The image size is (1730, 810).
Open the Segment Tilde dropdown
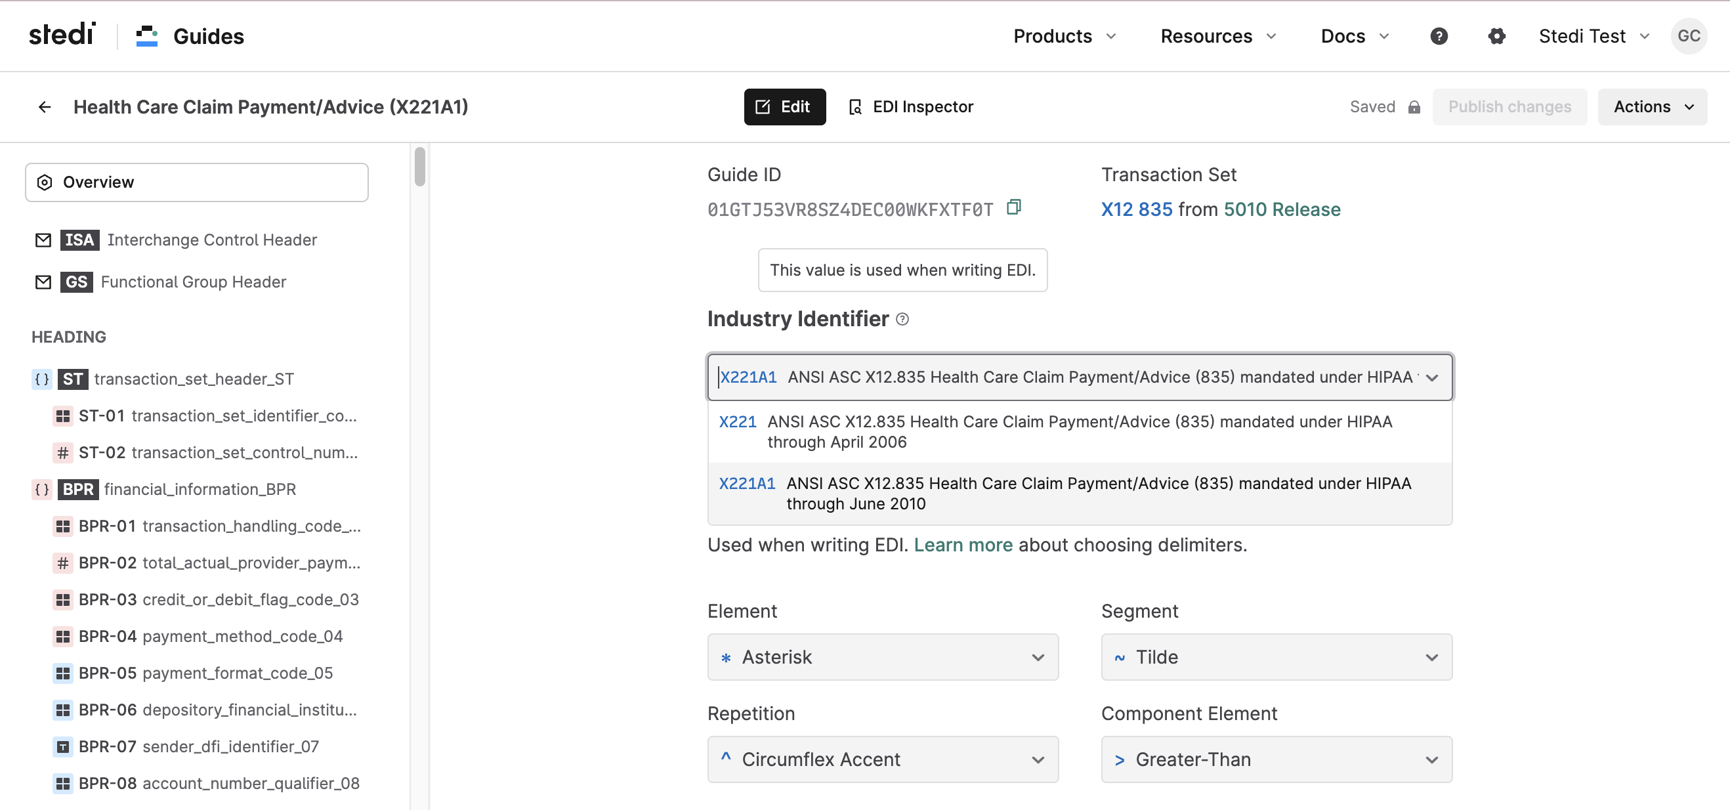pyautogui.click(x=1276, y=658)
